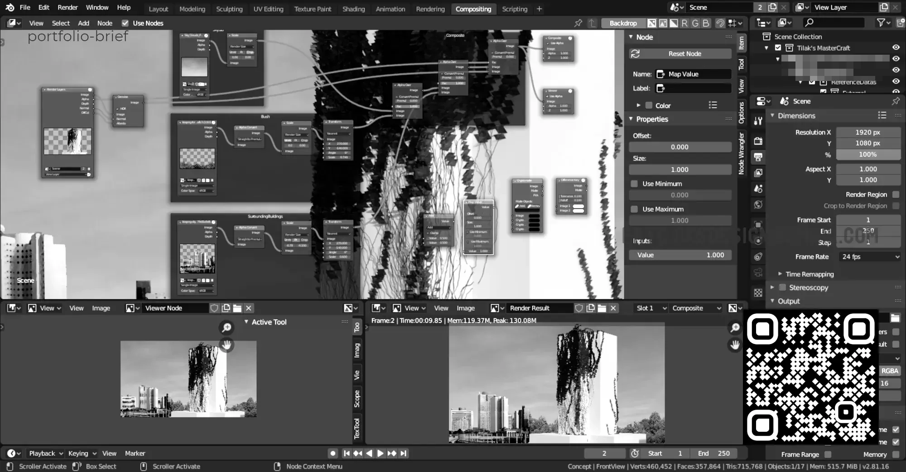
Task: Open the Render menu
Action: pos(67,8)
